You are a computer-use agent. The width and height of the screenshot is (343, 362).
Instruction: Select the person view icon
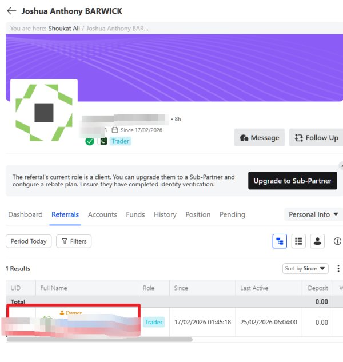pos(317,241)
